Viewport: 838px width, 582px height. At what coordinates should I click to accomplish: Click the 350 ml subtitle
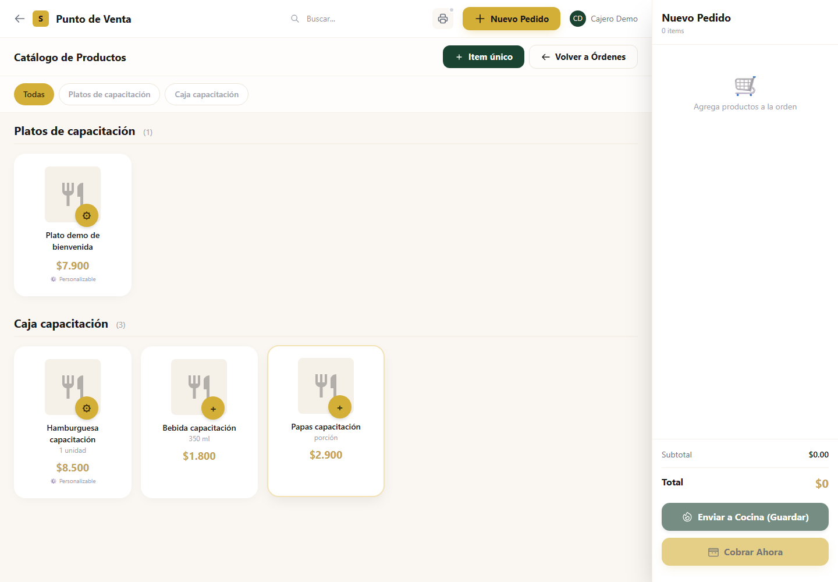(x=199, y=439)
